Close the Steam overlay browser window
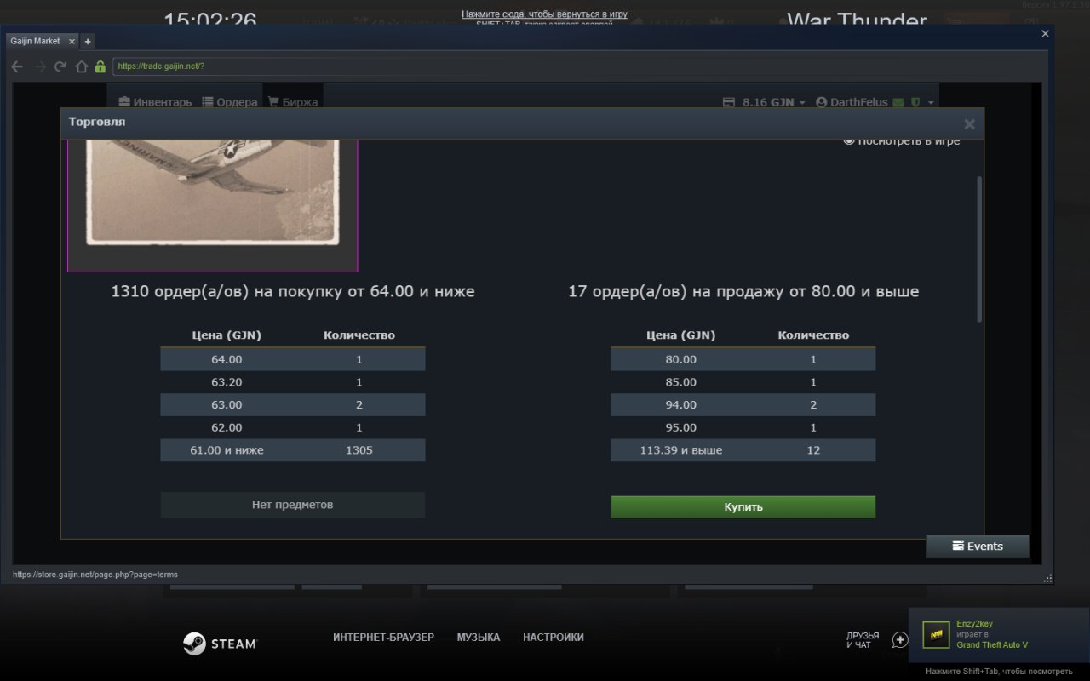 [1046, 34]
